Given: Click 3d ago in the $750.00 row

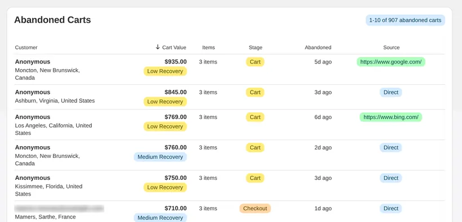Looking at the screenshot, I should [x=323, y=178].
